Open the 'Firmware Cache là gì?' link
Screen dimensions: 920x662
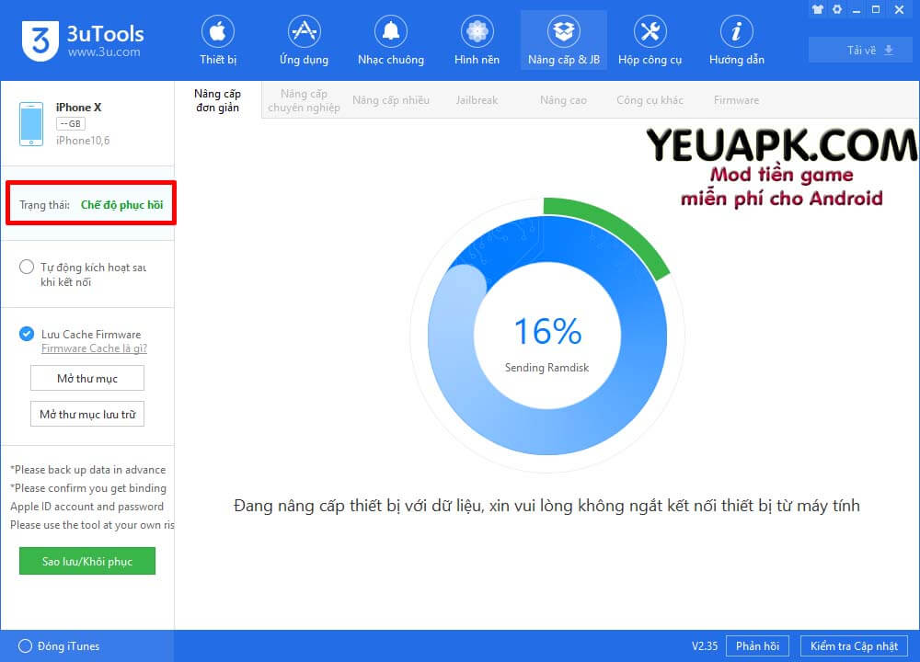click(x=94, y=348)
